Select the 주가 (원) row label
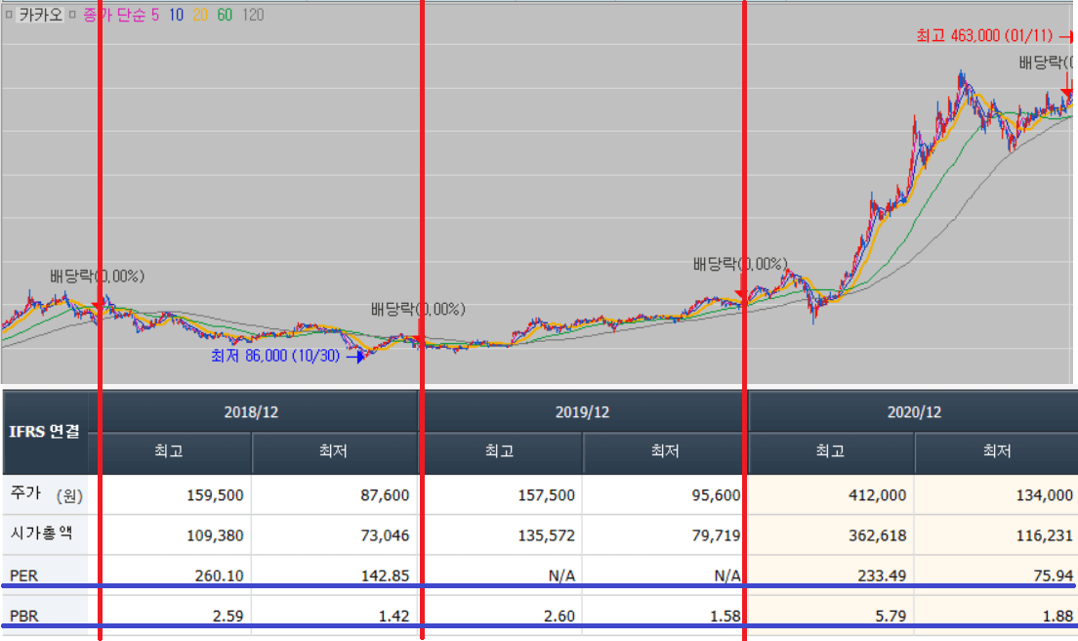The width and height of the screenshot is (1078, 641). (46, 494)
